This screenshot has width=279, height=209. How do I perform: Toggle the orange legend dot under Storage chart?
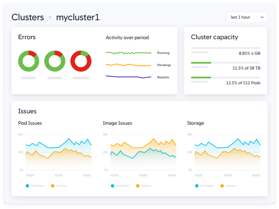pos(222,186)
